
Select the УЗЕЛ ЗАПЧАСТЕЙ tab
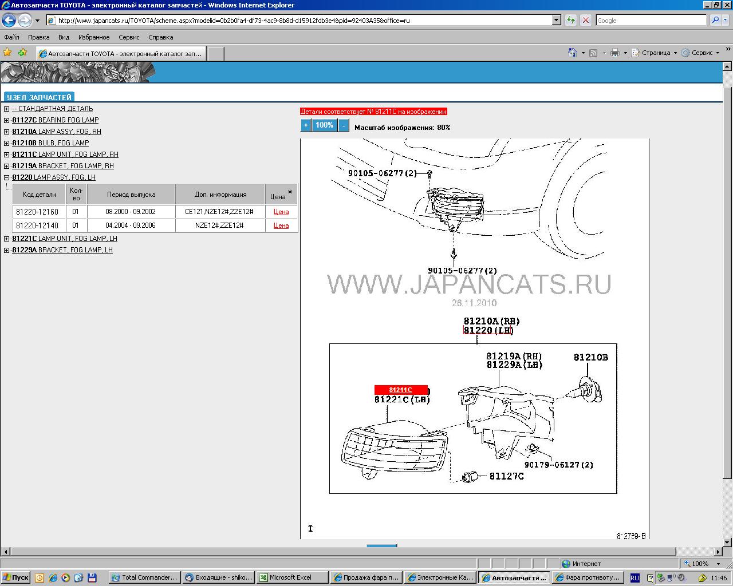pos(40,97)
